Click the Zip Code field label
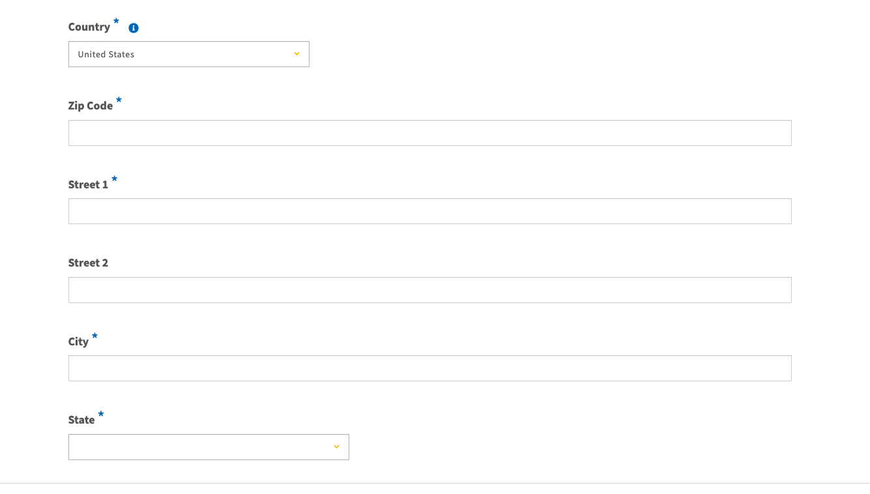The height and width of the screenshot is (494, 870). [x=91, y=106]
